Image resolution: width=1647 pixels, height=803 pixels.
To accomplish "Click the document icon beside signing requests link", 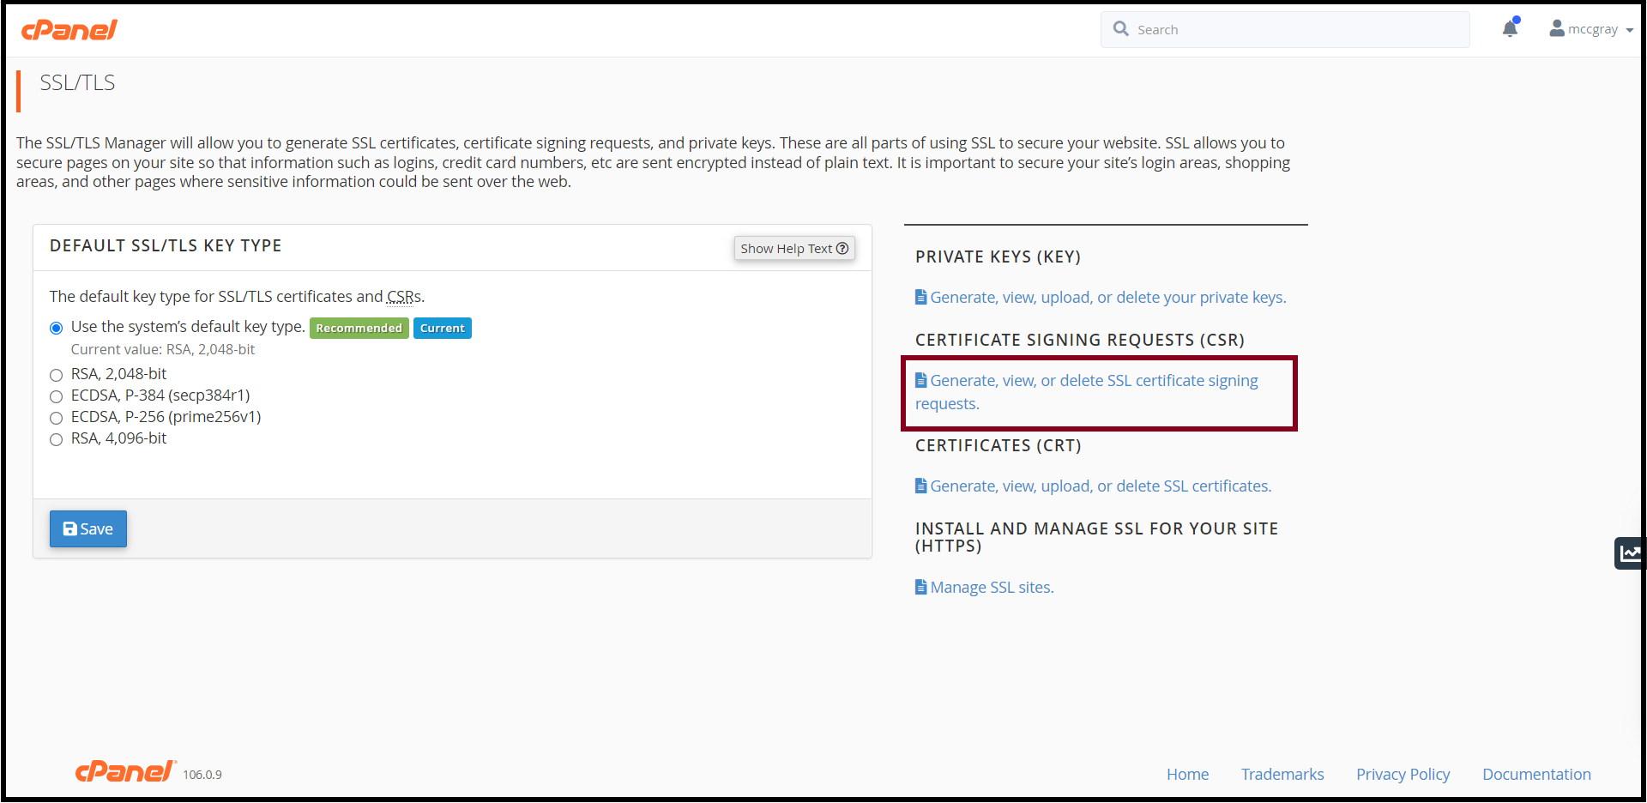I will (x=920, y=380).
